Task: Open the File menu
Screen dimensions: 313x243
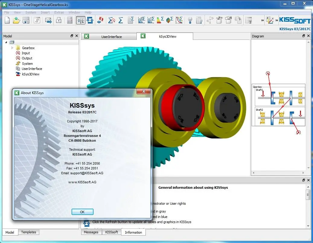Action: coord(7,12)
